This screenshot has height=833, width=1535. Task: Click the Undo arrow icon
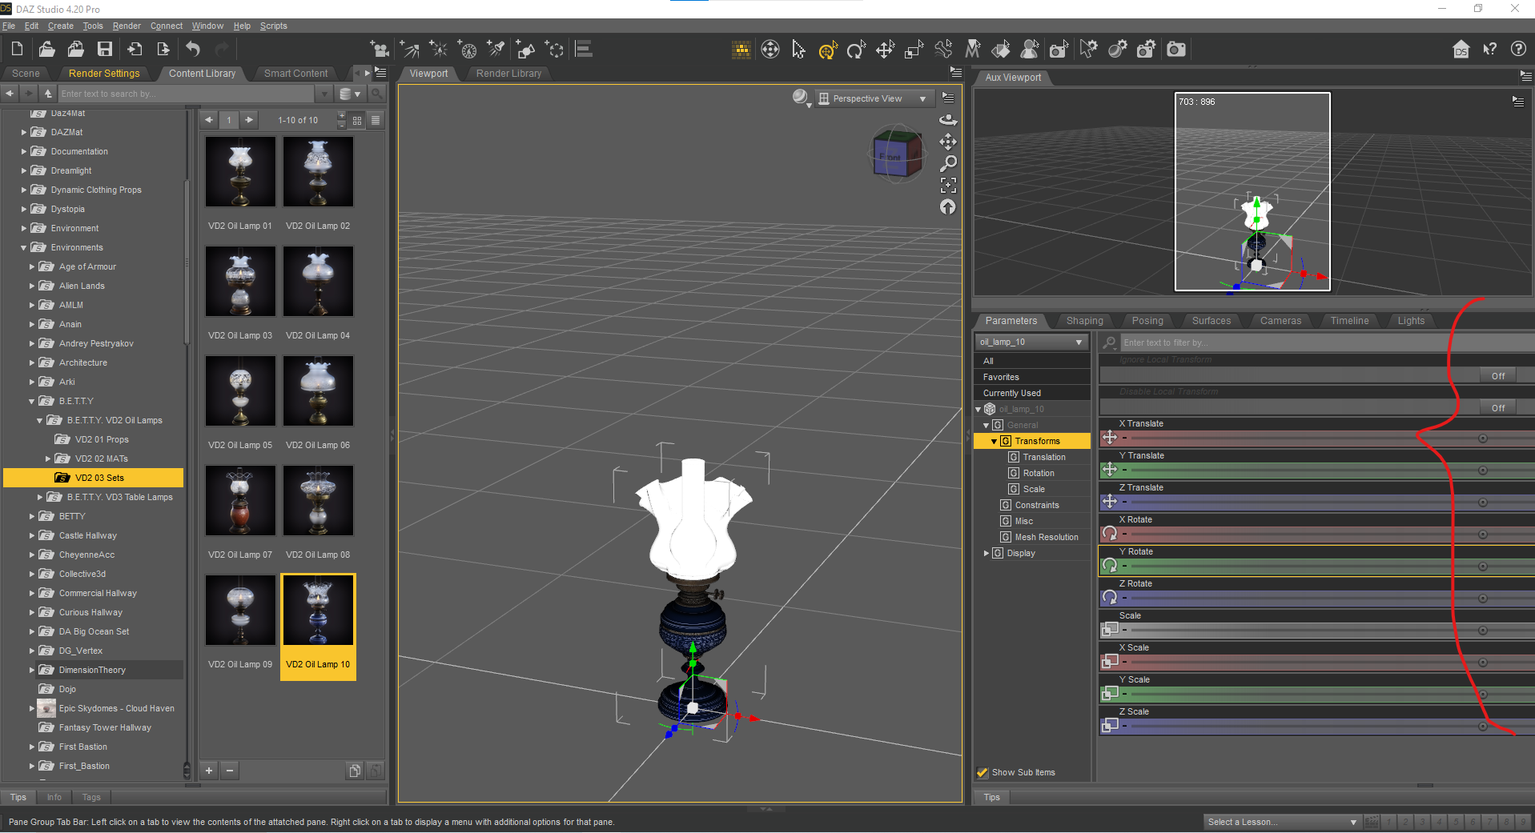[193, 50]
